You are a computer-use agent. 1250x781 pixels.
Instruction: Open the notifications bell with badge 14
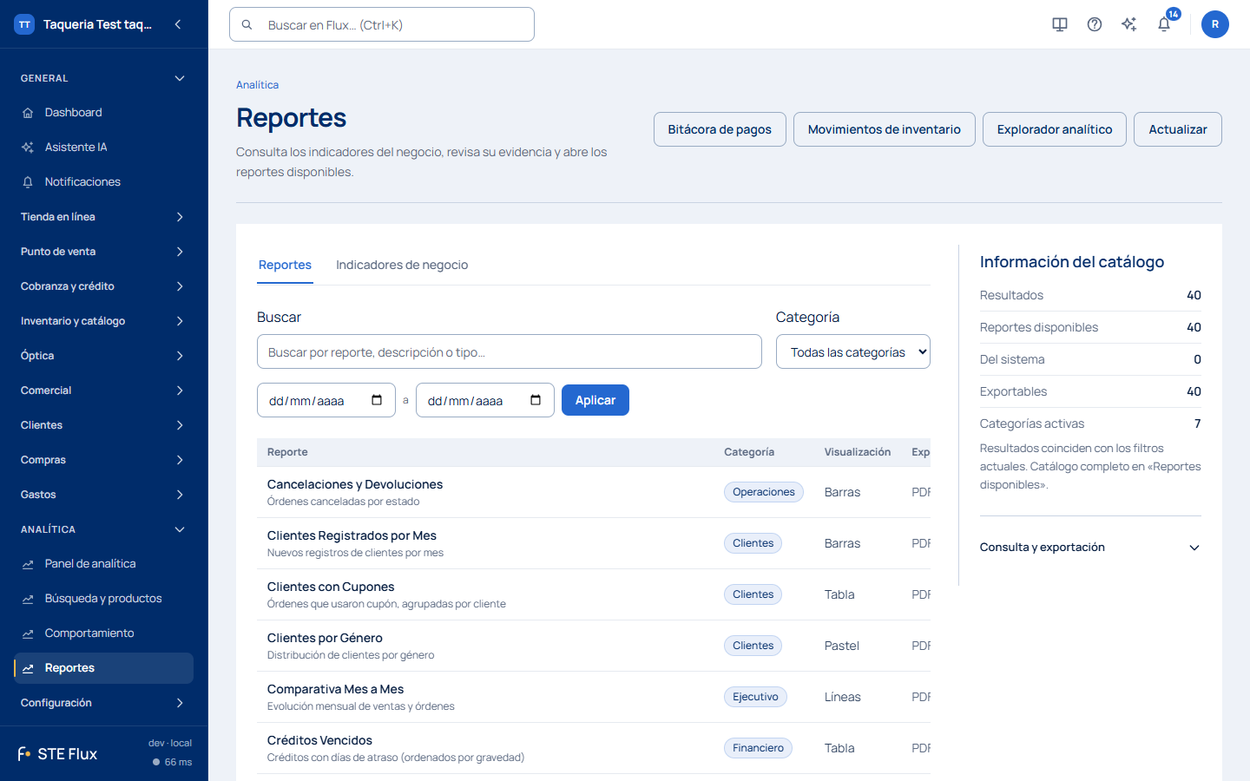point(1164,24)
